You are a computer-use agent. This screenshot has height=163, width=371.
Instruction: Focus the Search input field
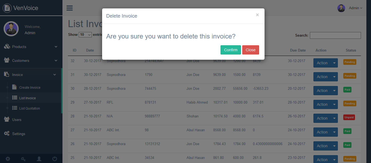[335, 35]
